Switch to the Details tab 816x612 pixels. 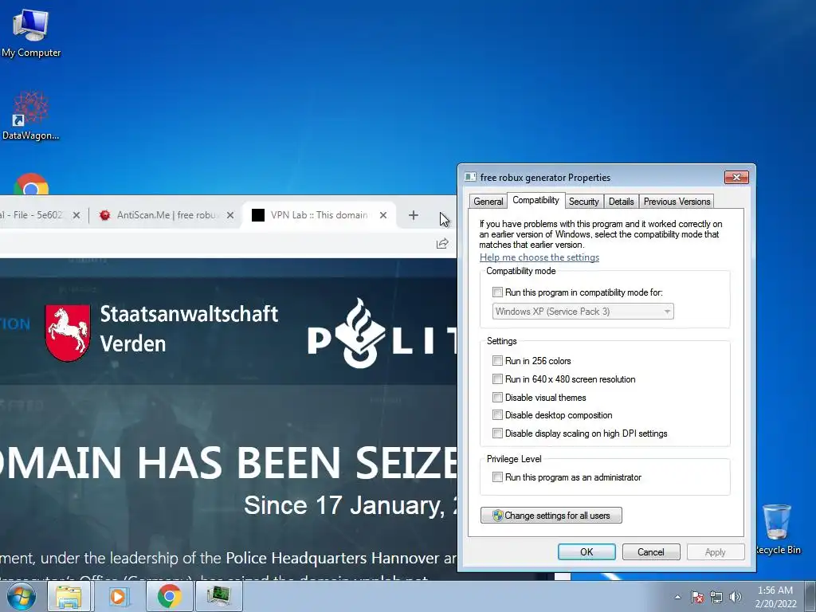click(621, 202)
